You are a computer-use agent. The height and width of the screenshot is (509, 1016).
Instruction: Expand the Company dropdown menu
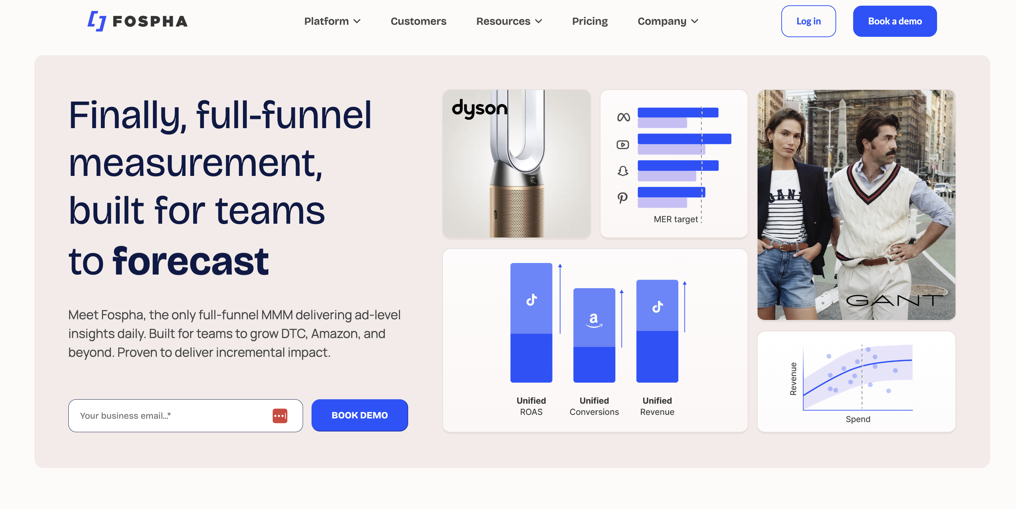pos(668,21)
